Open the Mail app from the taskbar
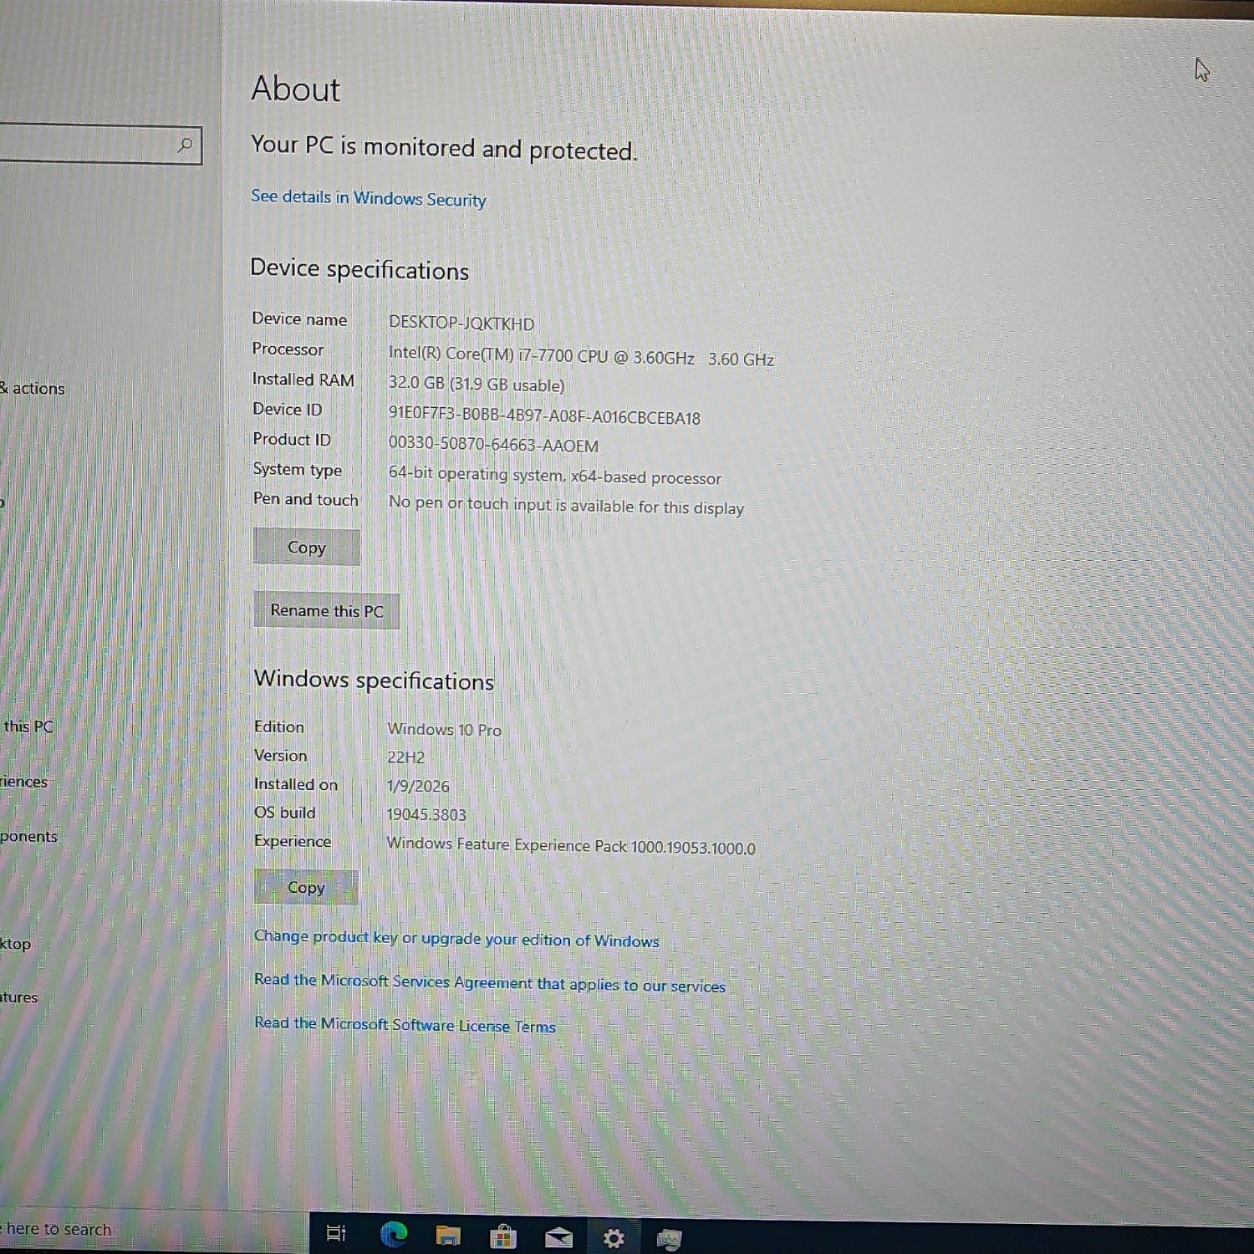The height and width of the screenshot is (1254, 1254). coord(558,1237)
